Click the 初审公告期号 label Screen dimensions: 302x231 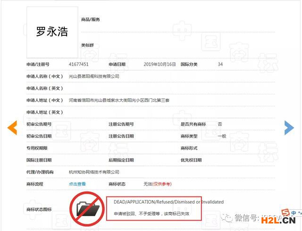click(x=39, y=124)
